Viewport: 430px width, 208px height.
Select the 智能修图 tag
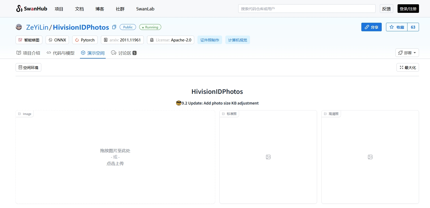[x=29, y=40]
